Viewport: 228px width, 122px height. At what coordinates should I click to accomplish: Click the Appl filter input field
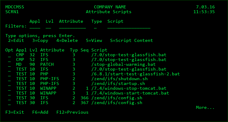(35, 26)
